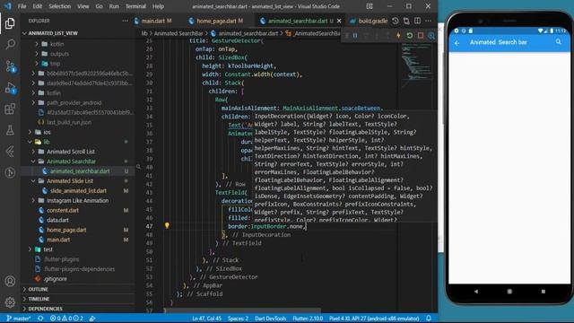Click Flutter: 2.10.0 version in status bar
Viewport: 574px width, 323px height.
pos(308,319)
